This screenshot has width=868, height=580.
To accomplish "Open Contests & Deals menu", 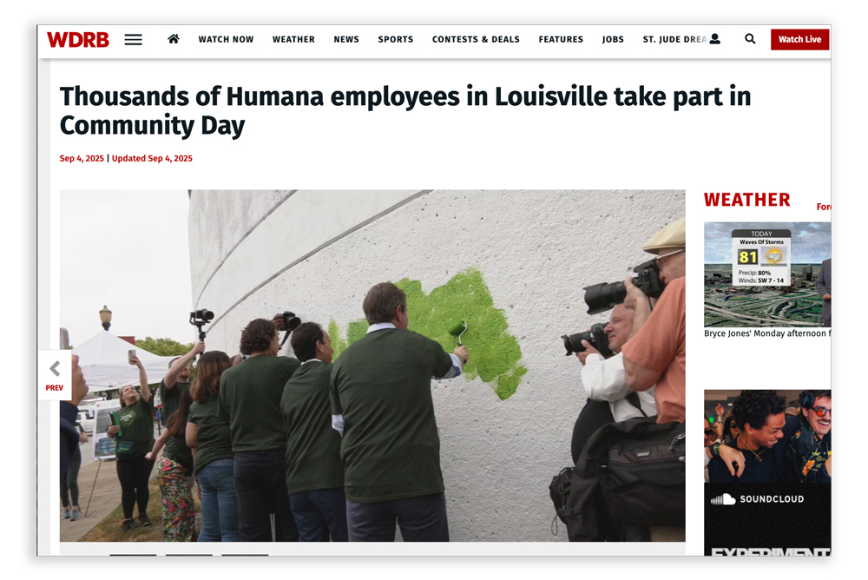I will click(x=476, y=39).
